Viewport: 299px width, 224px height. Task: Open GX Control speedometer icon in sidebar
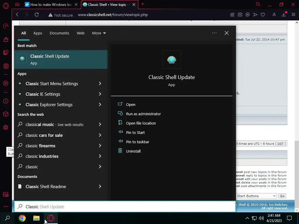6,26
